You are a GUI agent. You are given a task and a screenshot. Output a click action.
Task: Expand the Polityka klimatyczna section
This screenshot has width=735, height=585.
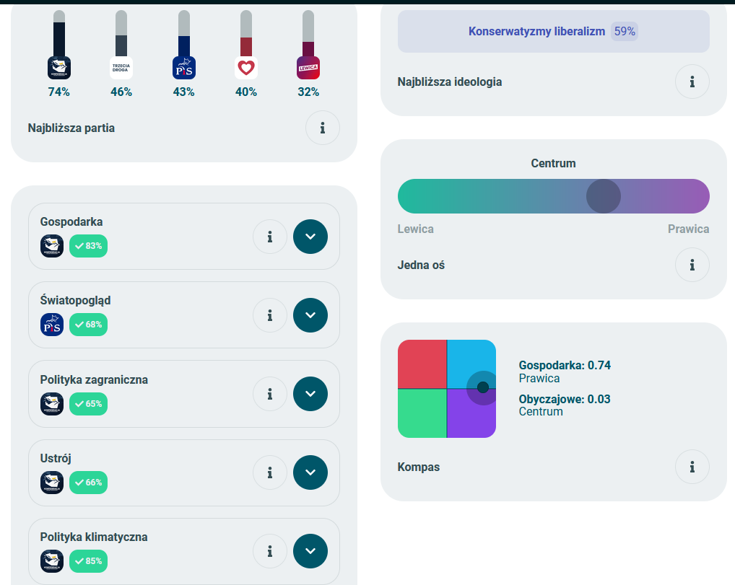(x=310, y=551)
